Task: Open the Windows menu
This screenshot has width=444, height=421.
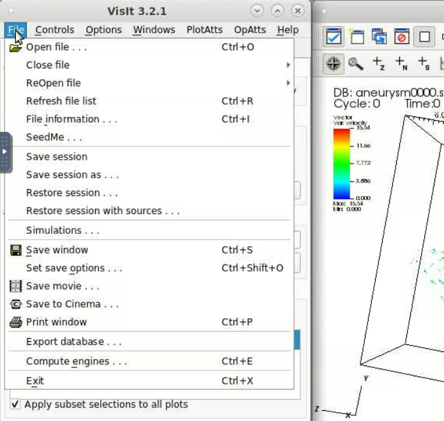Action: (154, 30)
